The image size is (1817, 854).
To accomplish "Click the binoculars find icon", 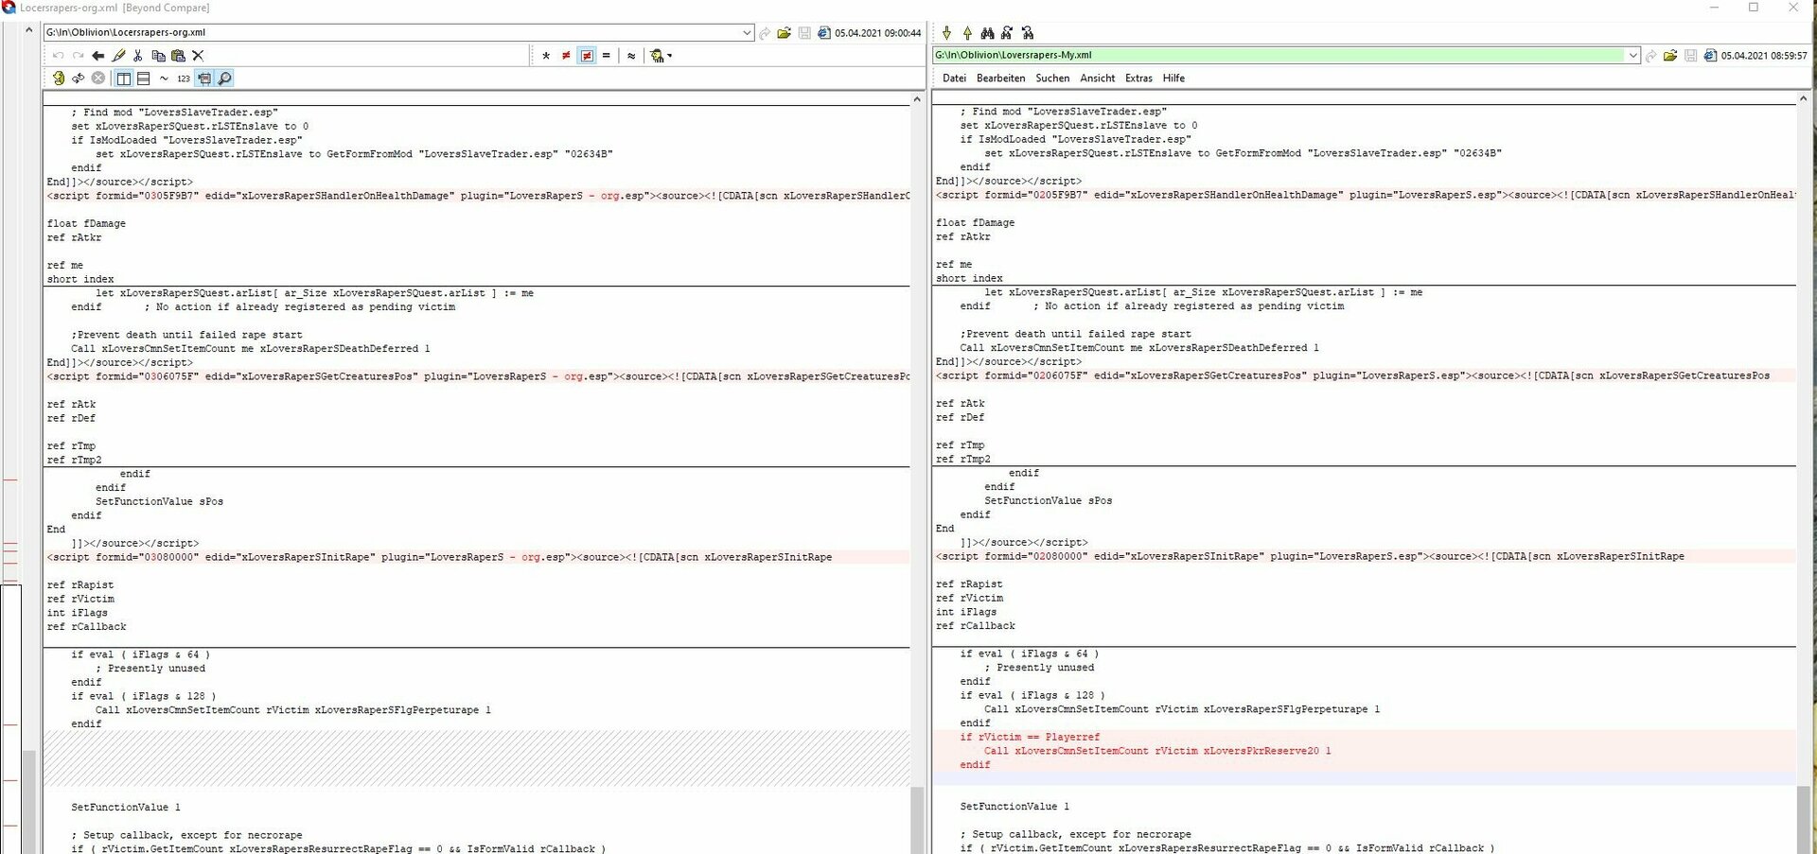I will (x=987, y=33).
